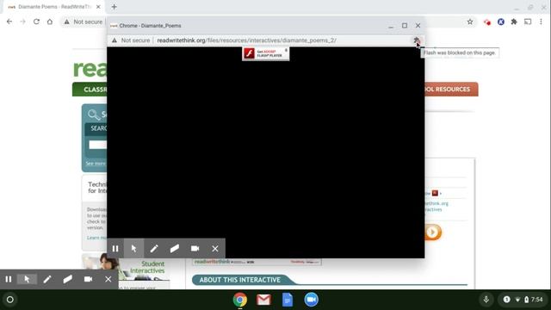Toggle camera in bottom-left toolbar
The image size is (551, 310).
point(88,279)
